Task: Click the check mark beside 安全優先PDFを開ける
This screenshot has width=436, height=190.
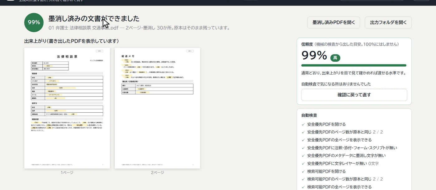Action: pos(303,124)
